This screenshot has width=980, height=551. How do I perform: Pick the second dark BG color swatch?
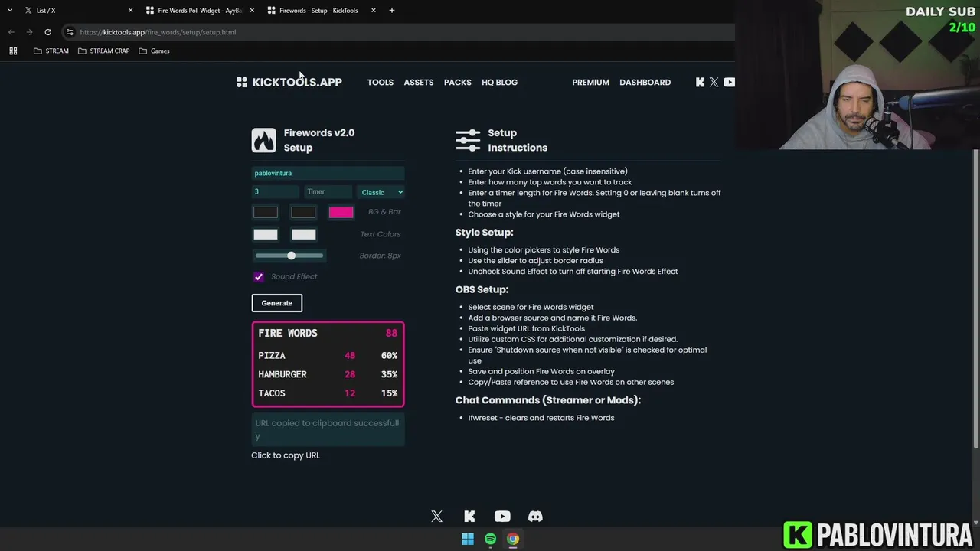pos(303,212)
